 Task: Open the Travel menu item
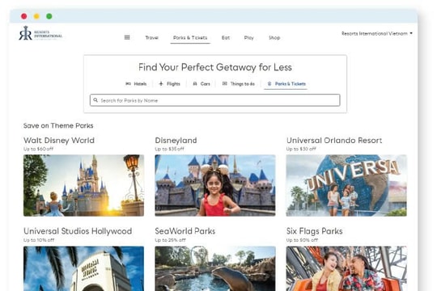(x=152, y=38)
